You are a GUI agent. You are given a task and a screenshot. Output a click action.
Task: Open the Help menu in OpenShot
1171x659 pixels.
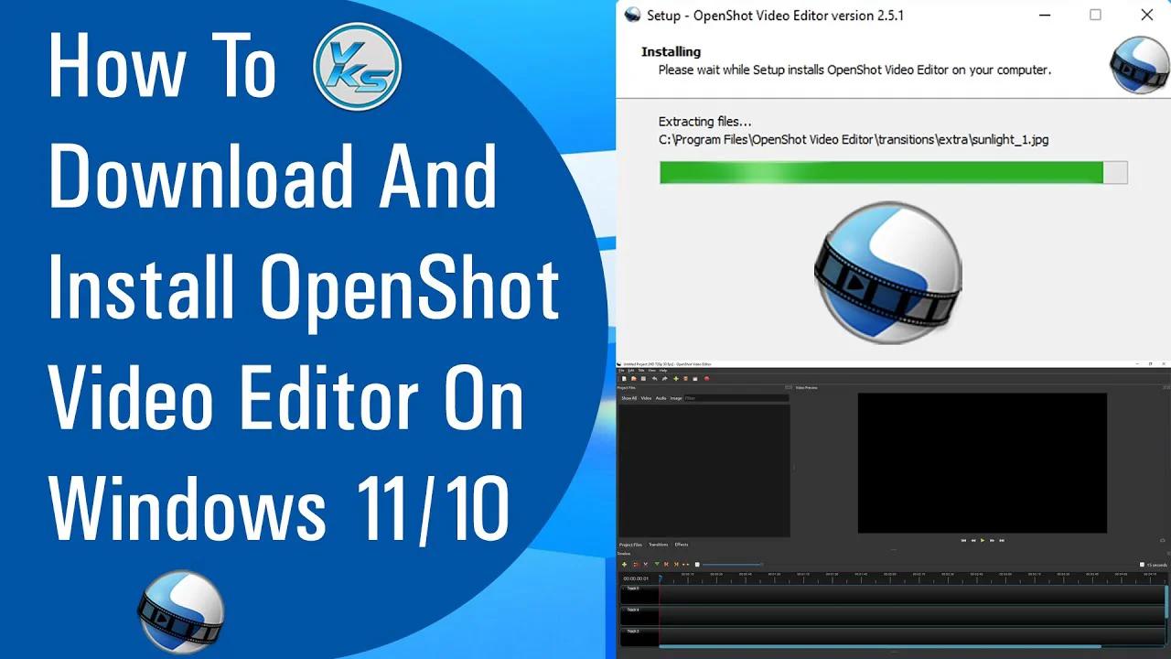663,371
